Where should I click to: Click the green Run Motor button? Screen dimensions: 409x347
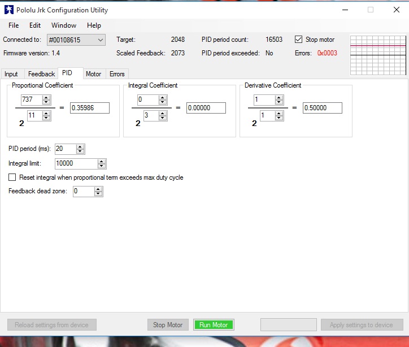tap(214, 325)
